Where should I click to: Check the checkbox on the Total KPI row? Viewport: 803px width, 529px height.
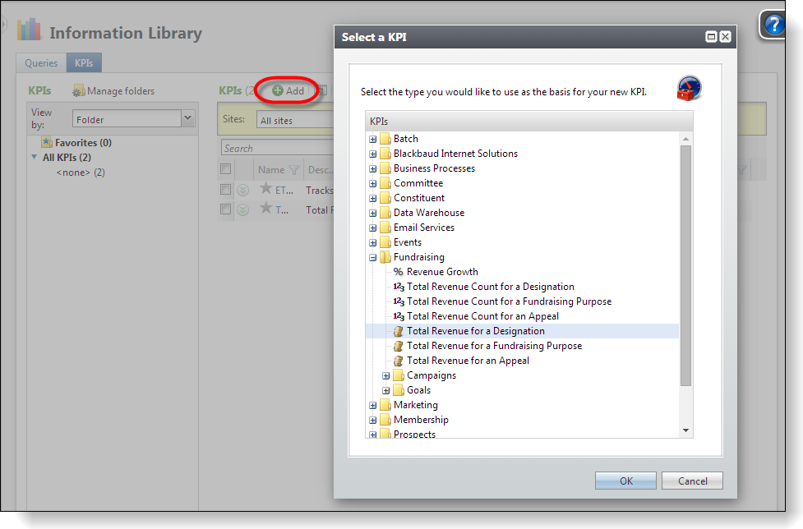click(225, 209)
